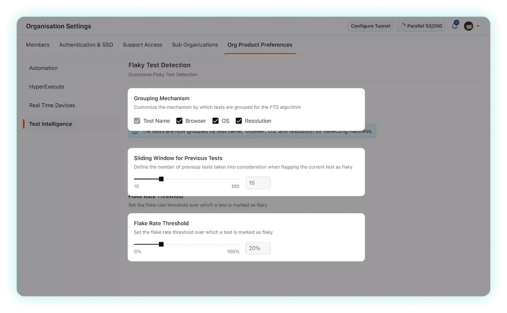Open the HyperExecute preferences section
The height and width of the screenshot is (313, 507).
tap(47, 87)
